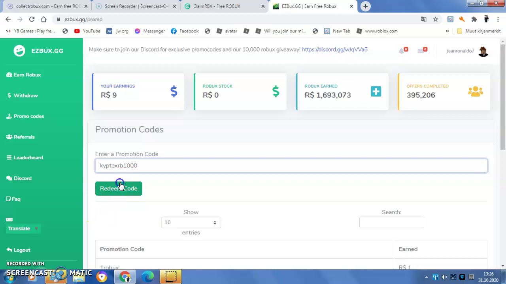Open the Chrome three-dot menu

pyautogui.click(x=498, y=19)
